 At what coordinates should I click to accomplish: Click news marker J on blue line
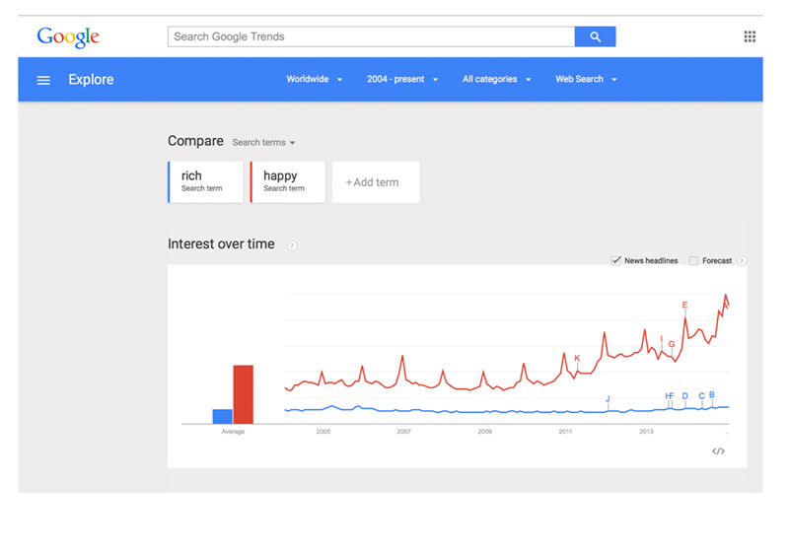pos(608,398)
